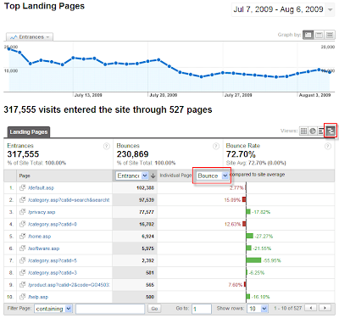Click external link icon beside /help.asp
The width and height of the screenshot is (339, 318).
click(x=23, y=297)
